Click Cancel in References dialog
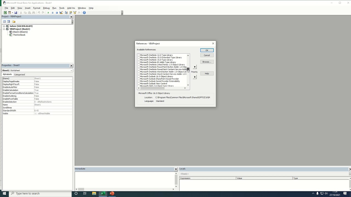 pos(207,55)
